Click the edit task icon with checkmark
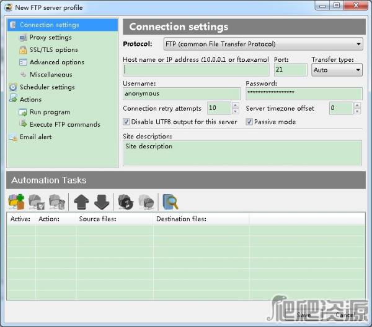This screenshot has width=372, height=327. (x=37, y=202)
